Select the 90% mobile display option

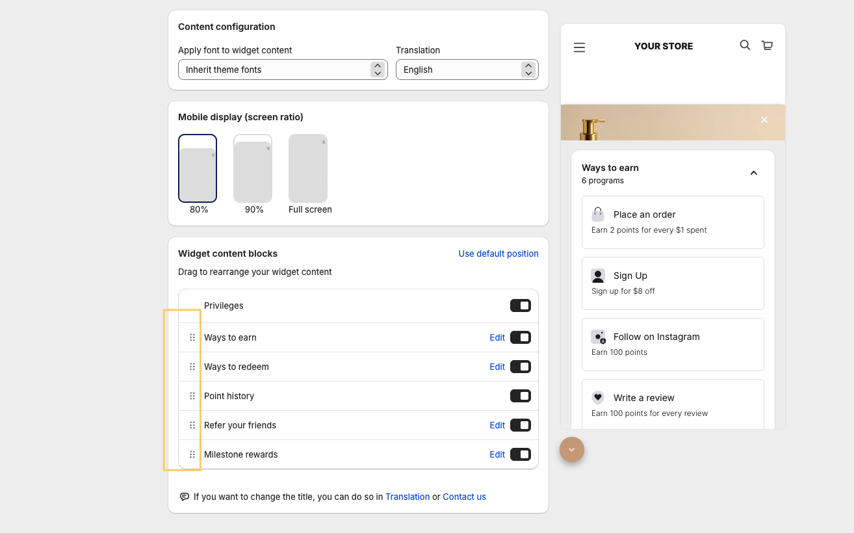(x=253, y=169)
